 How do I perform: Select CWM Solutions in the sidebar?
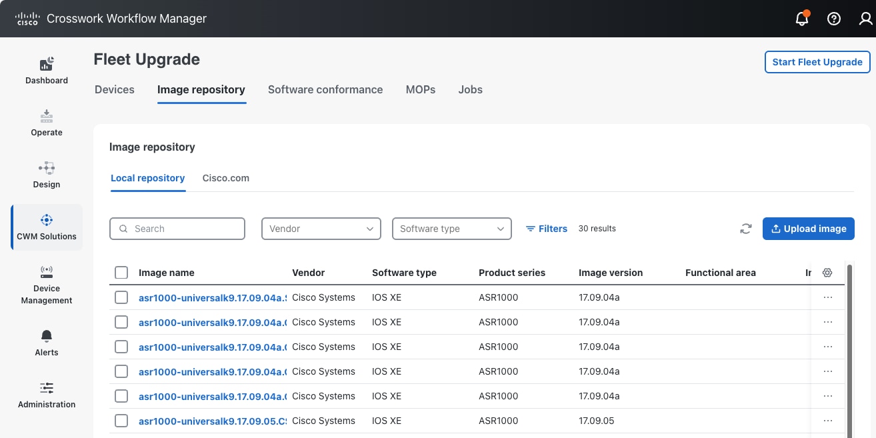(47, 227)
